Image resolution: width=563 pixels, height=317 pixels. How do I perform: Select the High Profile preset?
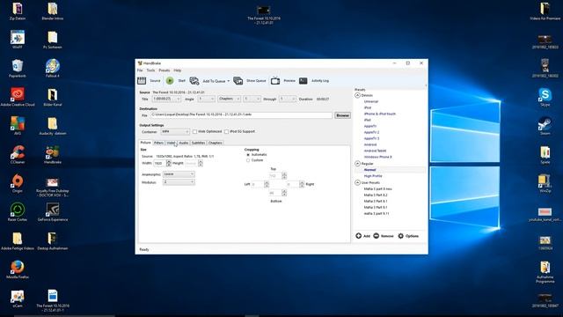[x=373, y=176]
